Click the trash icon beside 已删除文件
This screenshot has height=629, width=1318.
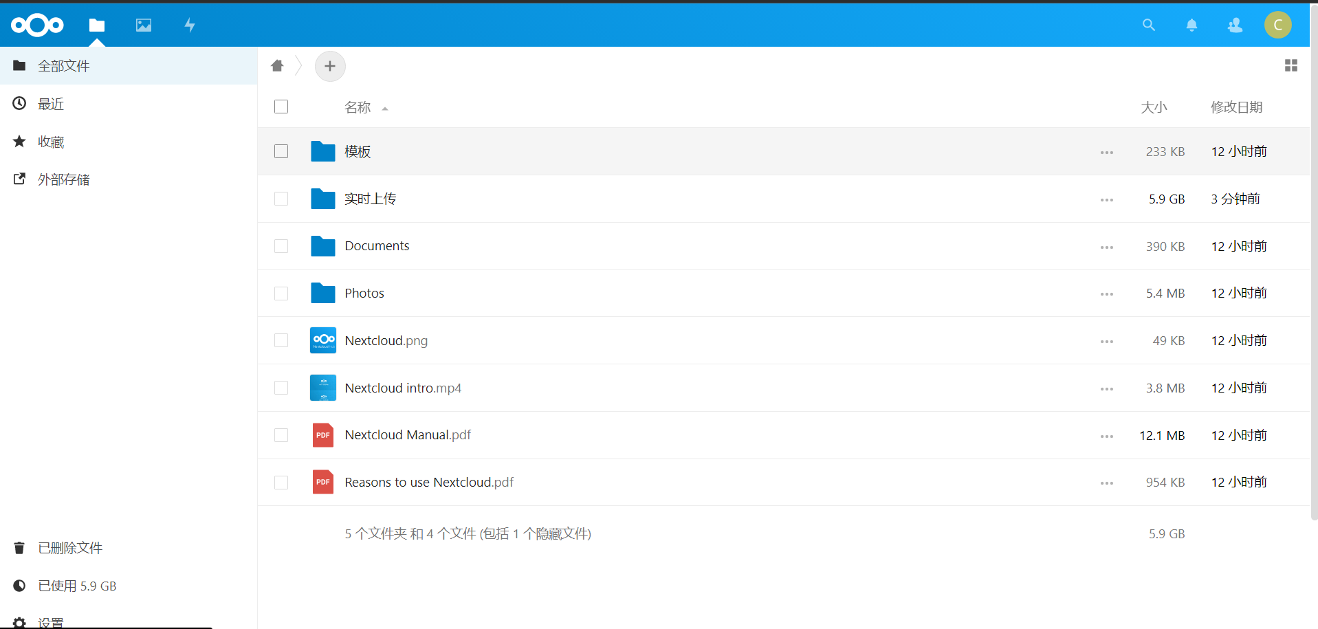tap(19, 548)
